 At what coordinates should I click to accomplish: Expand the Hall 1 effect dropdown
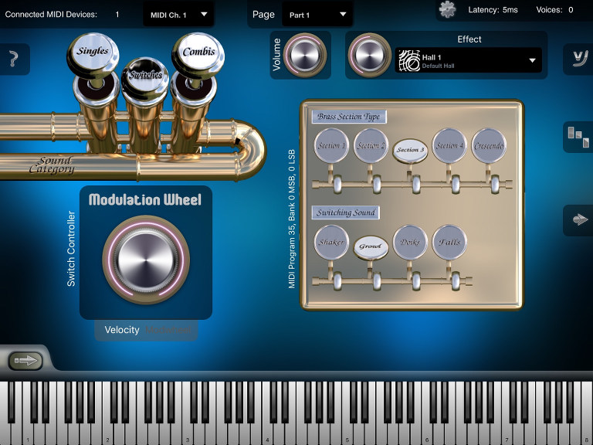[x=532, y=60]
